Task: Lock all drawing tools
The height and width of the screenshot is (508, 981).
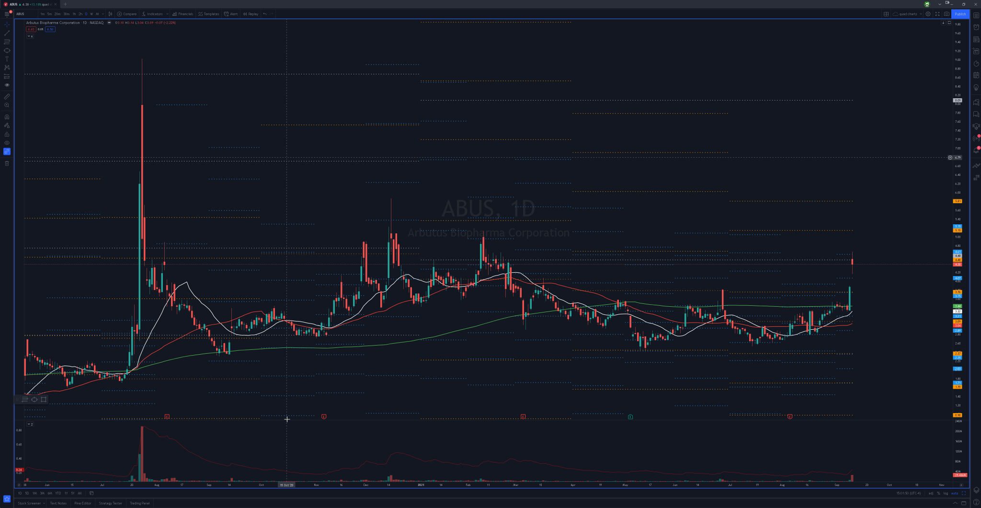Action: coord(7,134)
